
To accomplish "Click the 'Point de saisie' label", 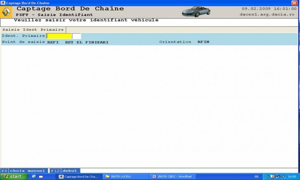I will coord(23,42).
